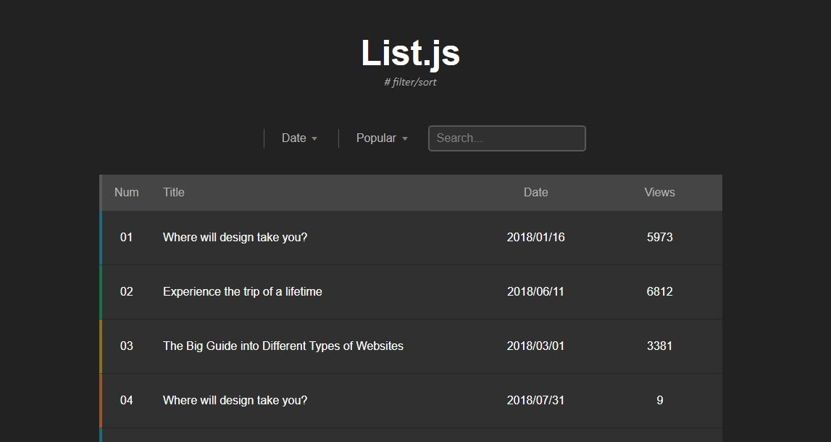Click 'Experience the trip of a lifetime'

243,291
